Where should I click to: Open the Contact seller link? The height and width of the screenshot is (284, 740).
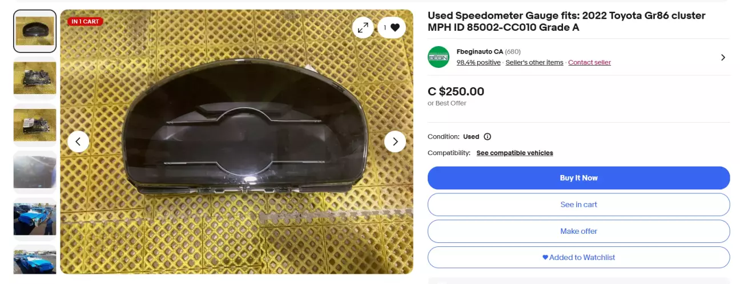(589, 63)
